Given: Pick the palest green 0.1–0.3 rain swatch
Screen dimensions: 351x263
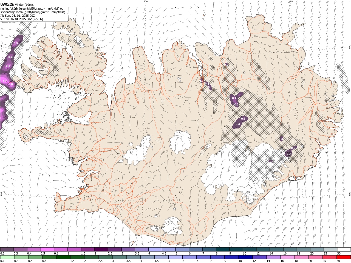Looking at the screenshot, I should click(7, 257).
